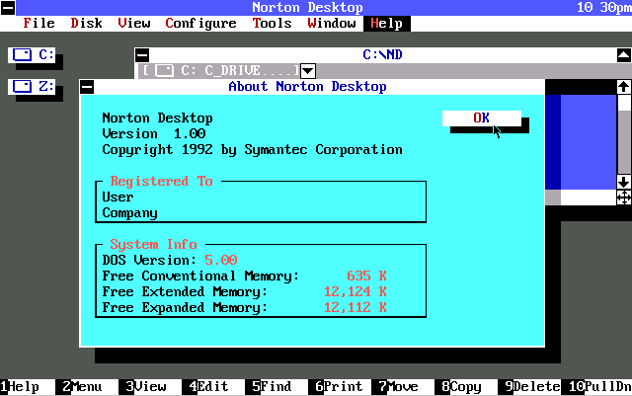Click the Free Conventional Memory value 635 K
Screen dimensions: 632x396
[366, 277]
